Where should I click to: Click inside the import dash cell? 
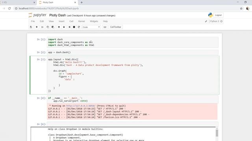click(133, 42)
